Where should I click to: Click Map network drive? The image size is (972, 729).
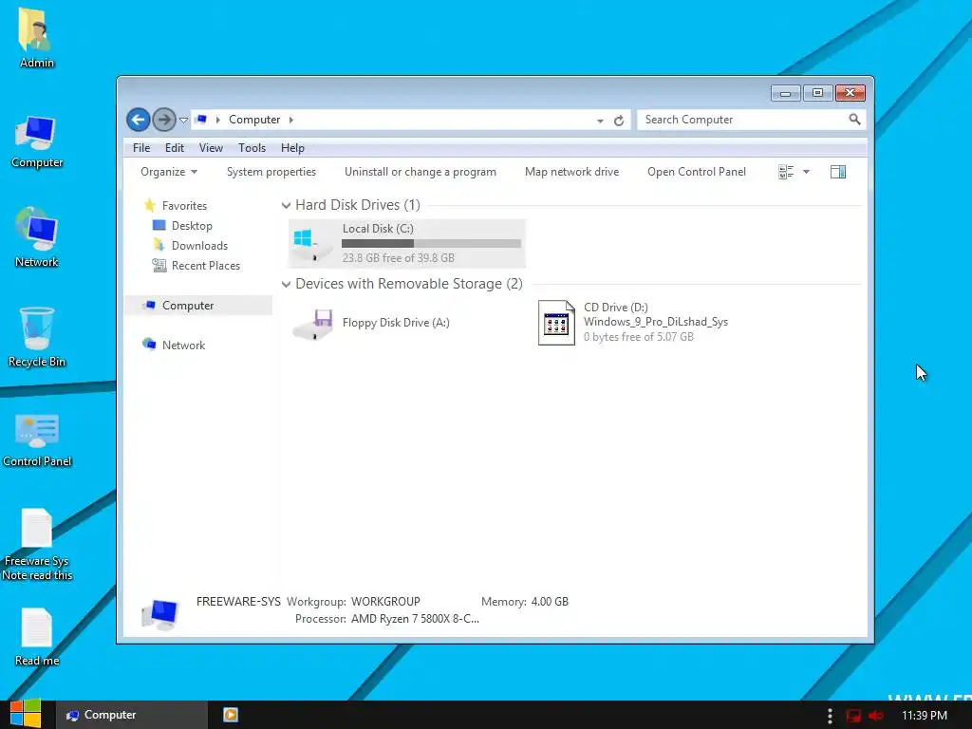571,172
